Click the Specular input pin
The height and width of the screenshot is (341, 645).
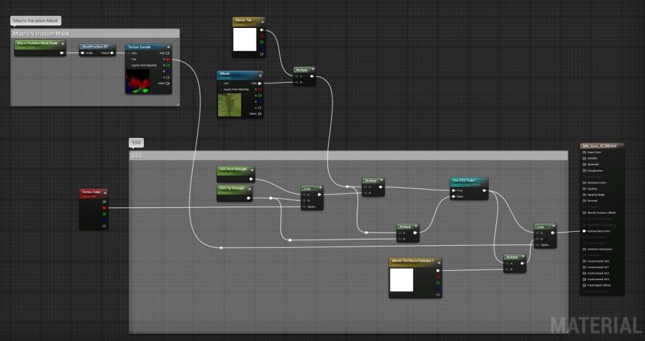click(584, 165)
